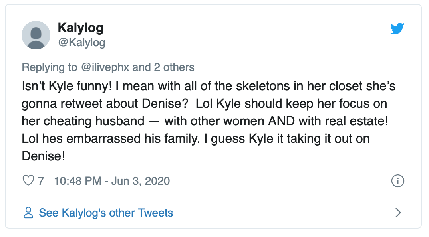Open the 10:48 PM - Jun 3, 2020 timestamp
This screenshot has width=429, height=237.
coord(112,181)
